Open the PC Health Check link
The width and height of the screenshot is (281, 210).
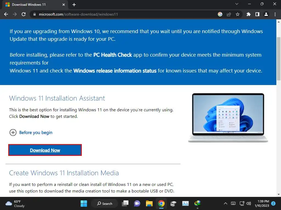[x=113, y=55]
